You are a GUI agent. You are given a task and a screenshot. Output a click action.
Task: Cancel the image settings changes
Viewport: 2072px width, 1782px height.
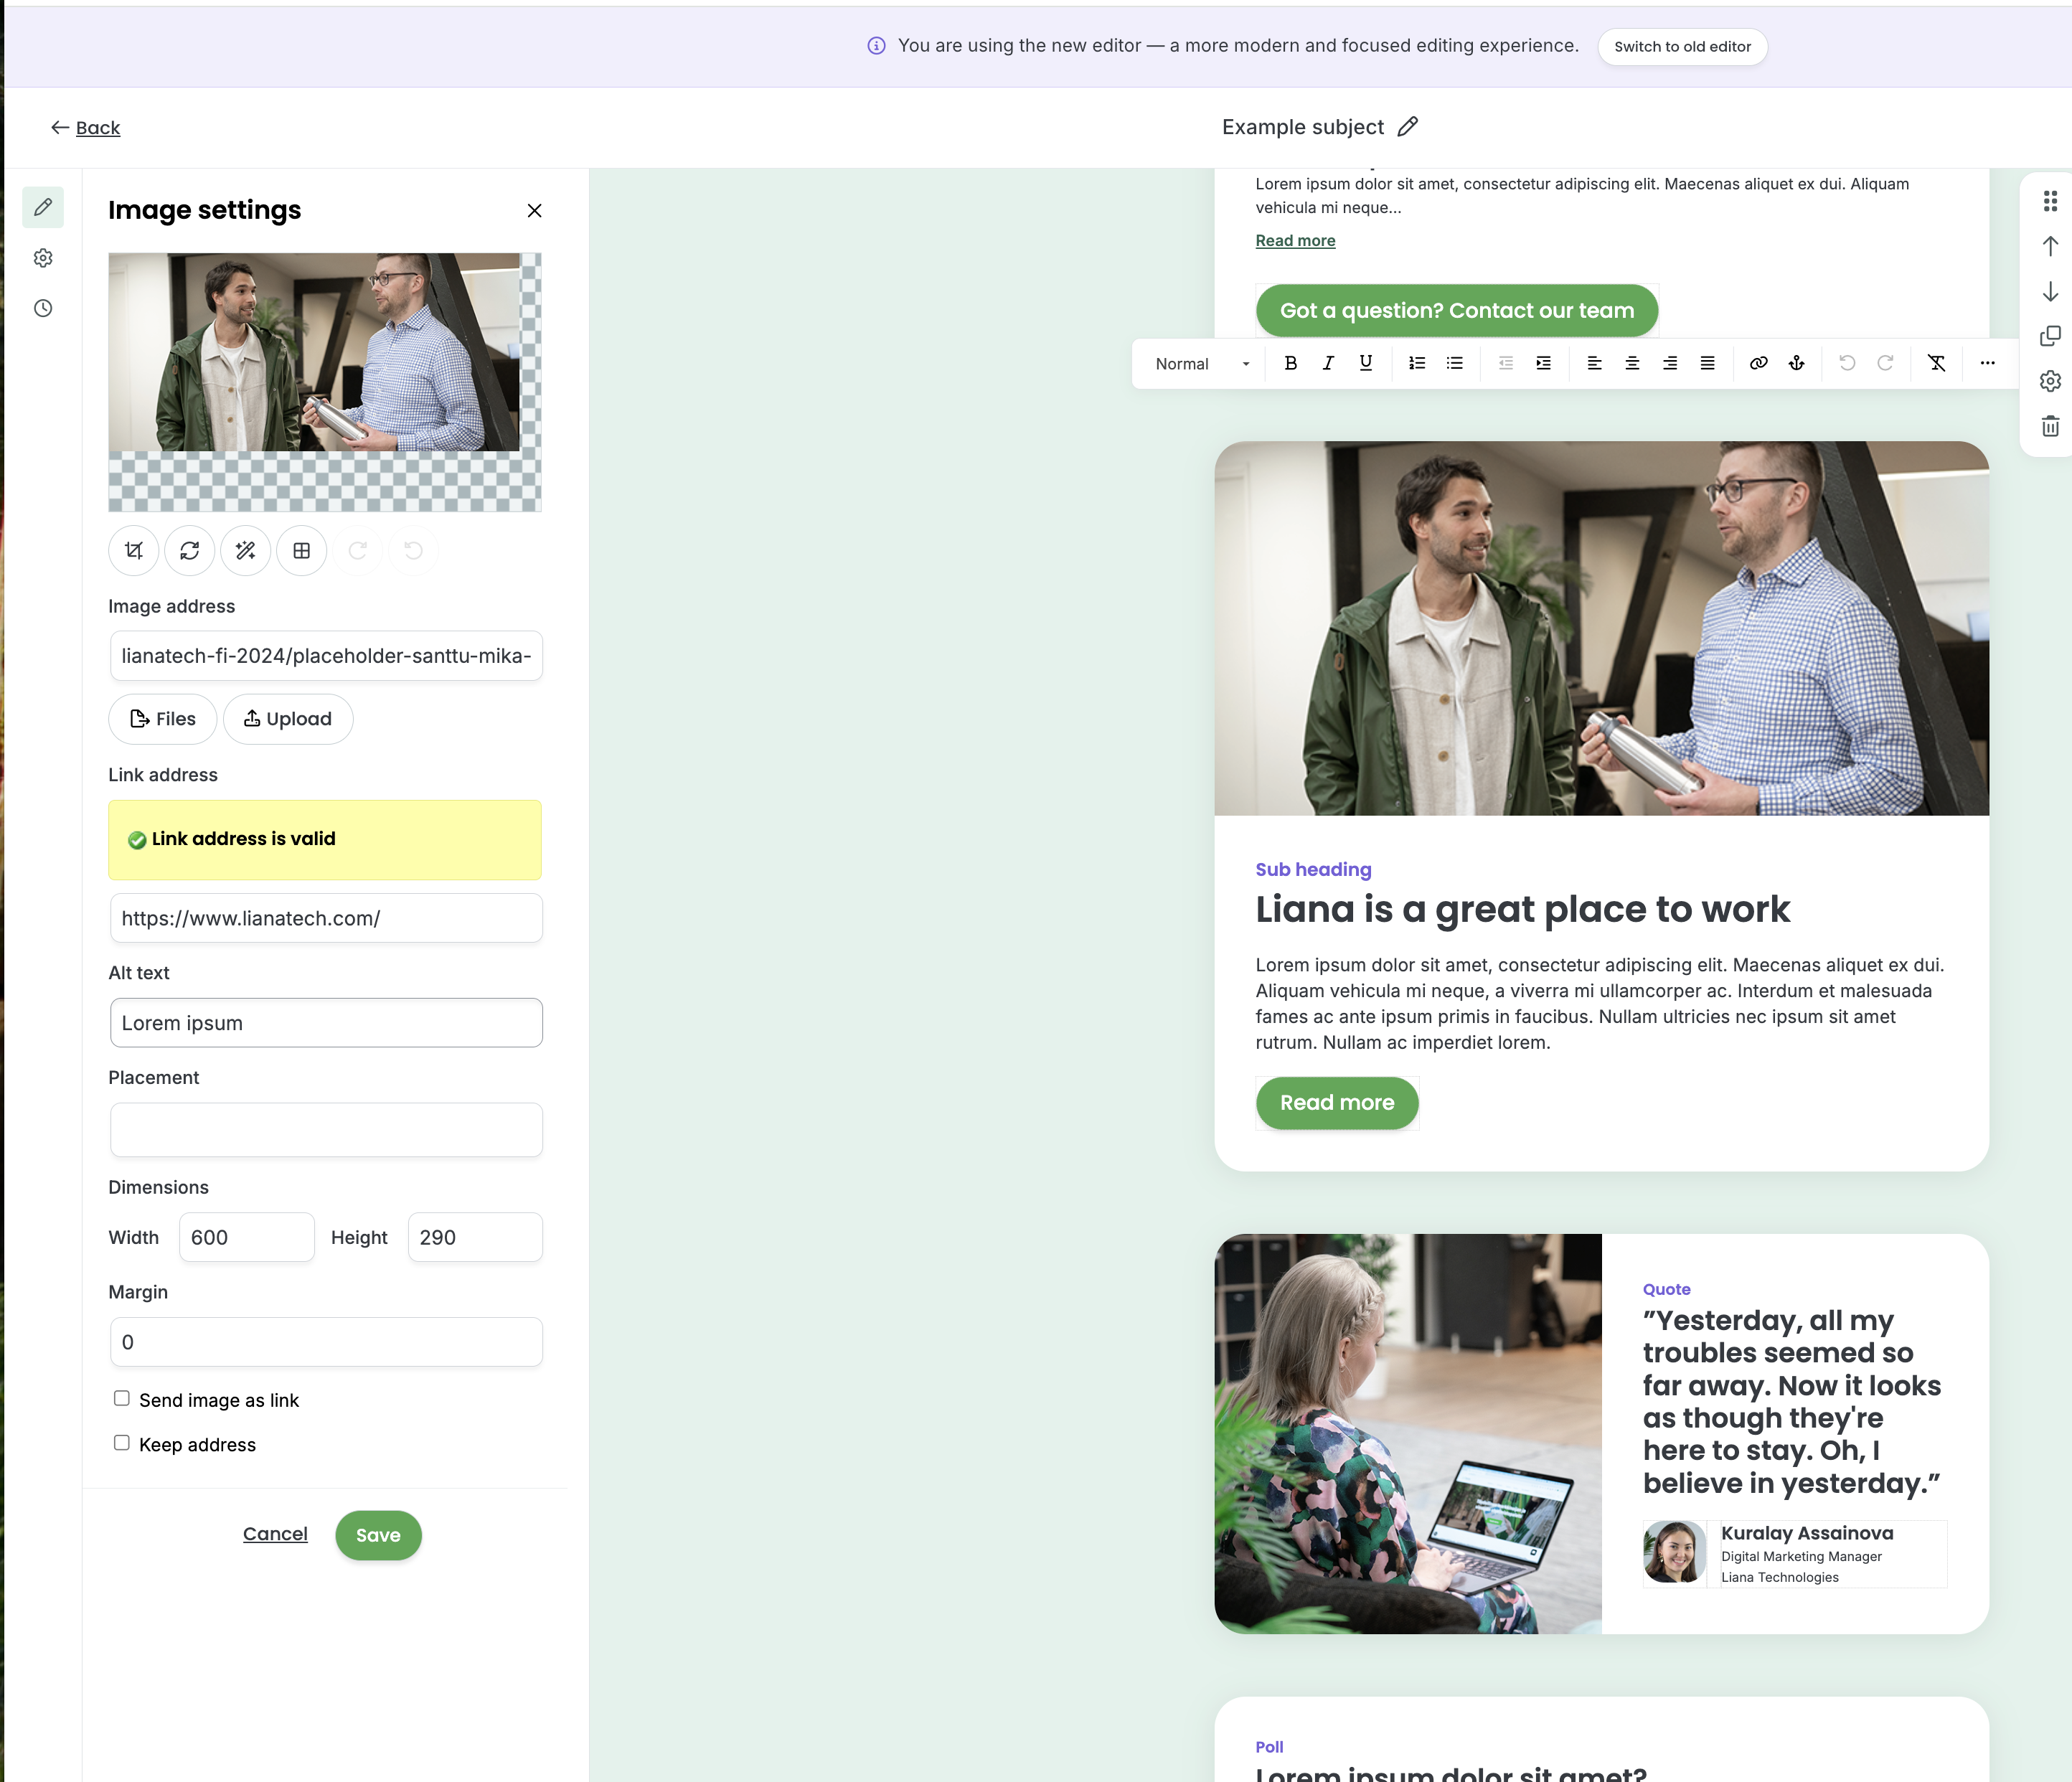(x=275, y=1534)
